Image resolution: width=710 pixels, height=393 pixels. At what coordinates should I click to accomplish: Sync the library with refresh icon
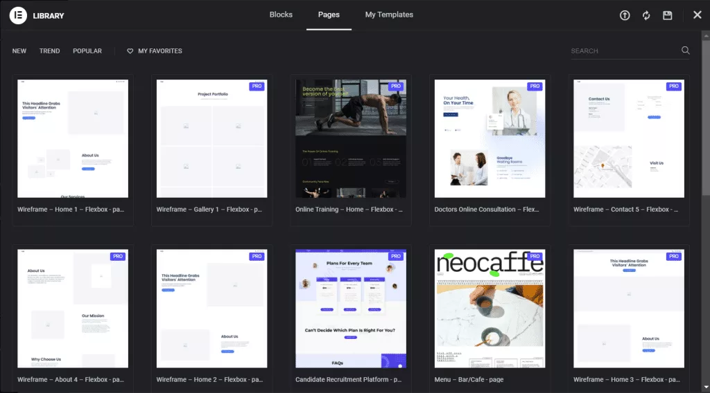click(646, 15)
